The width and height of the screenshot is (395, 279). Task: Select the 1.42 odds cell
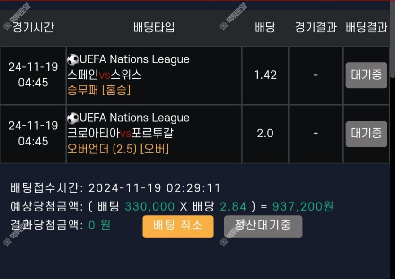[x=265, y=75]
